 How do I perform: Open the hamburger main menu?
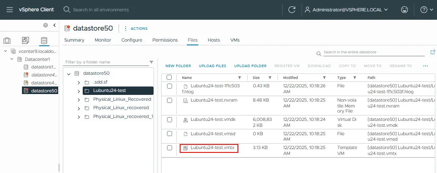(x=10, y=10)
